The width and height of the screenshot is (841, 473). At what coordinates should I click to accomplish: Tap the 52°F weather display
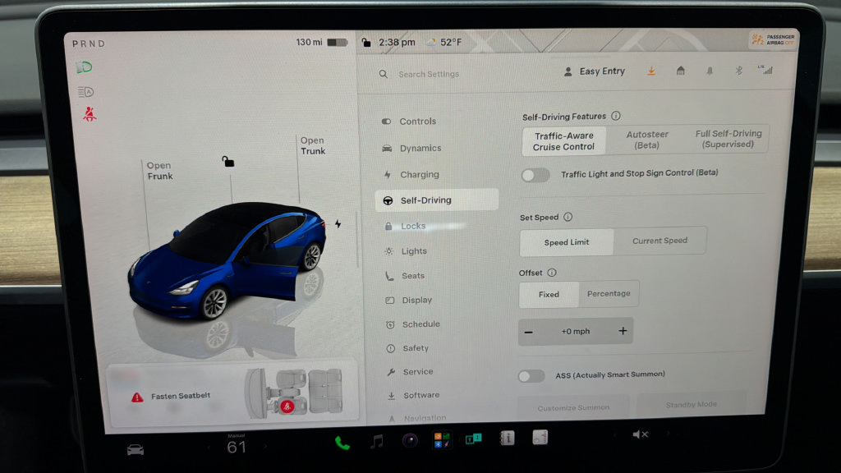(444, 43)
